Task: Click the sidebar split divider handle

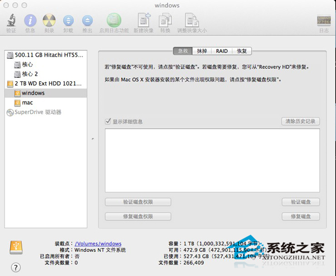Action: coord(93,139)
